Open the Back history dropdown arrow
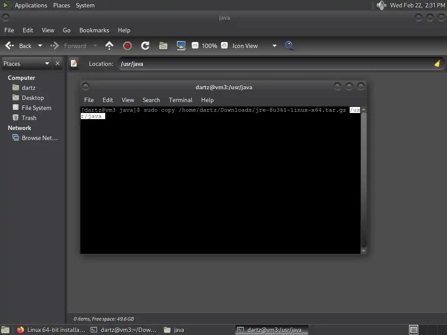 point(40,46)
